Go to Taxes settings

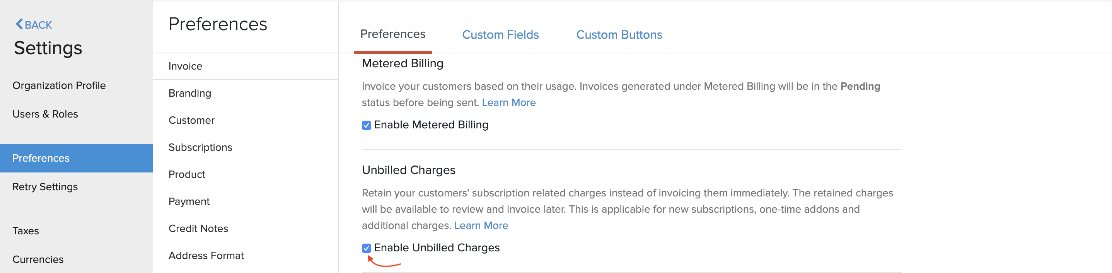coord(26,231)
